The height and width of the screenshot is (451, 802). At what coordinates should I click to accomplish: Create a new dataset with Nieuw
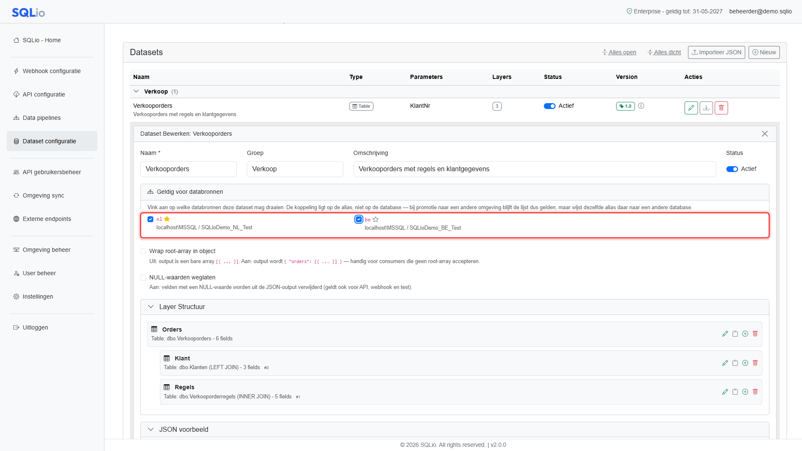764,52
